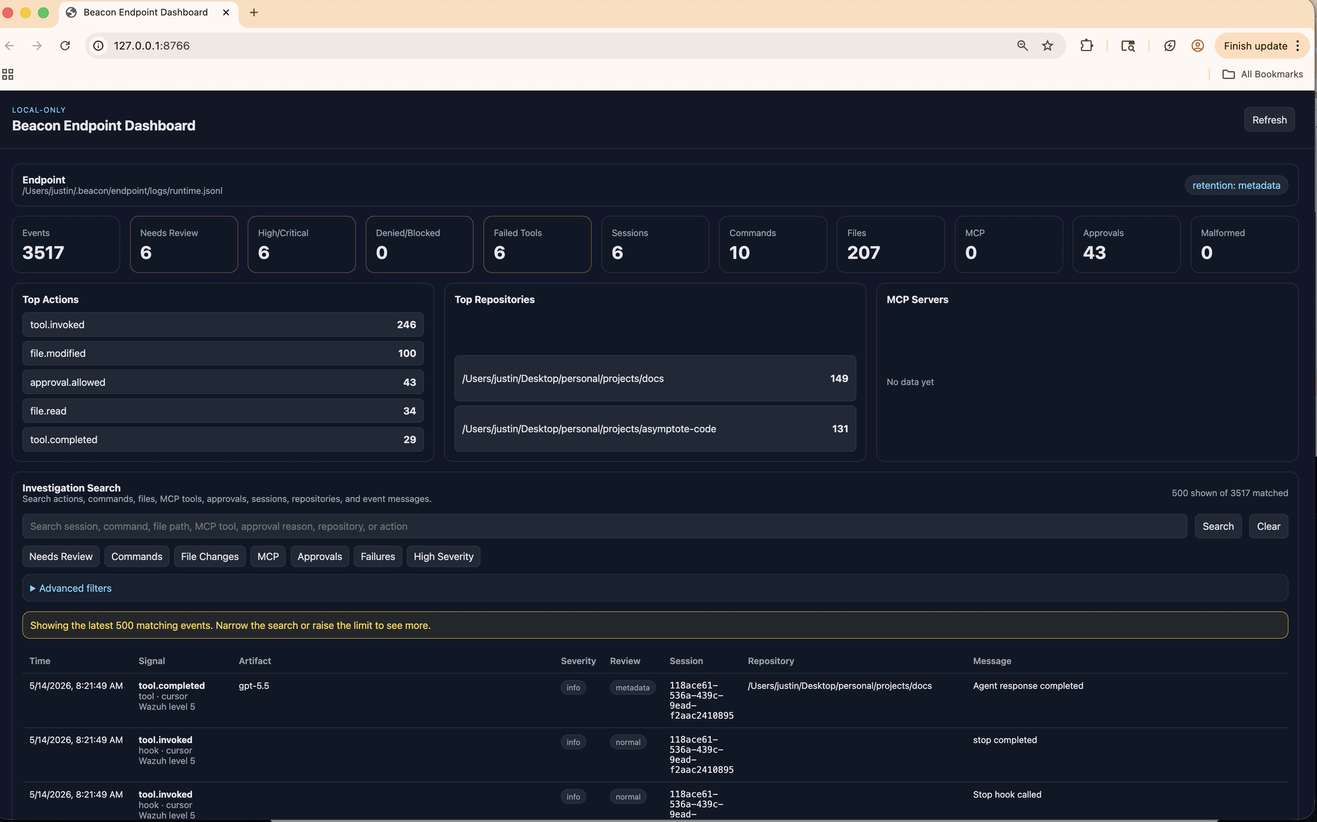Reload the page with the refresh icon
The height and width of the screenshot is (822, 1317).
[x=65, y=46]
